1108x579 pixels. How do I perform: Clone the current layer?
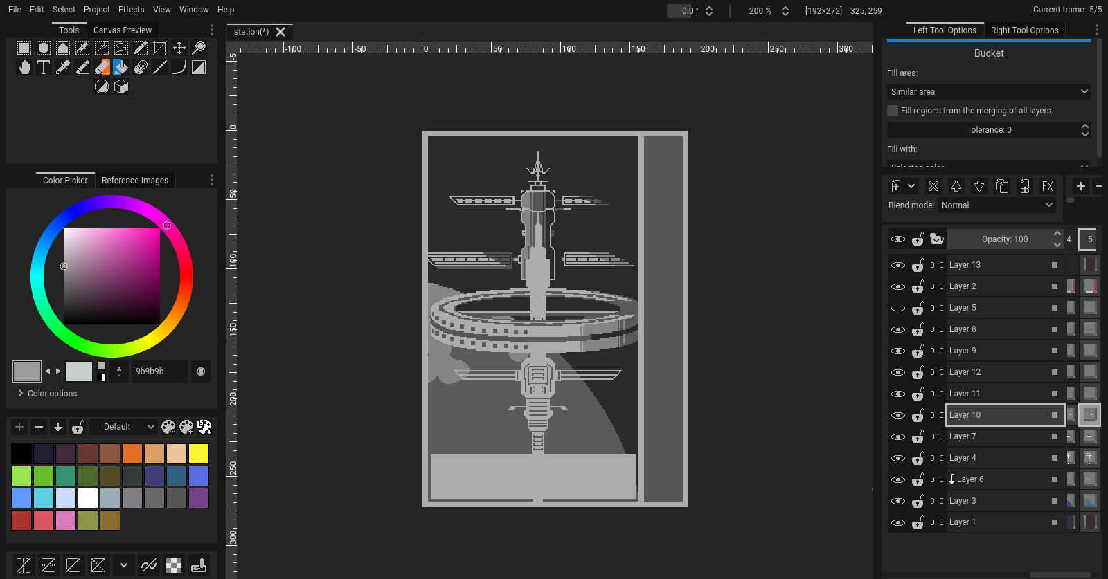(1001, 186)
